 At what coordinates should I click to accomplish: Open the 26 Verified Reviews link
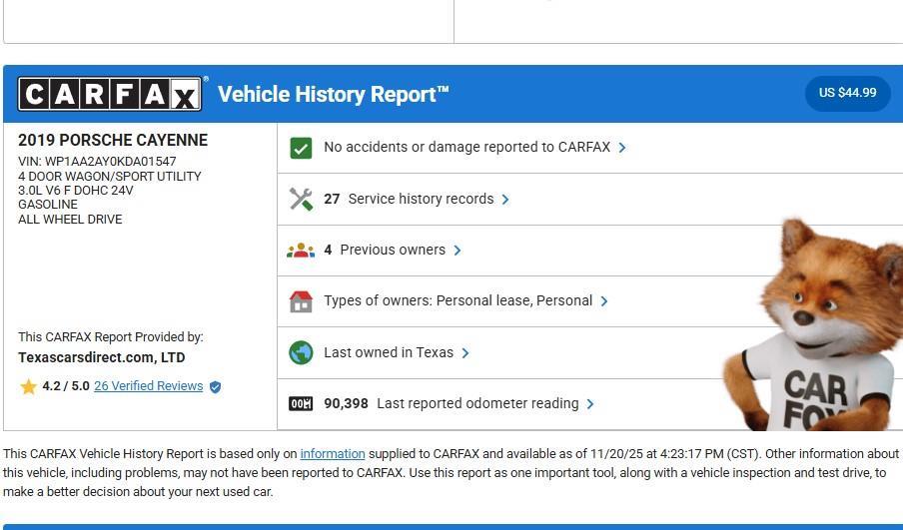tap(148, 386)
